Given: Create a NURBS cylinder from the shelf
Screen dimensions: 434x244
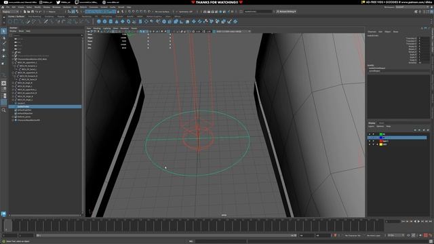Looking at the screenshot, I should click(x=111, y=21).
